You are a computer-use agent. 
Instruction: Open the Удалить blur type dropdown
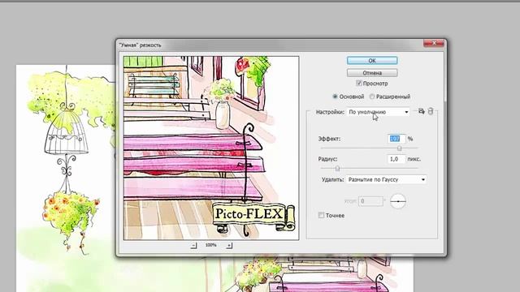(387, 179)
